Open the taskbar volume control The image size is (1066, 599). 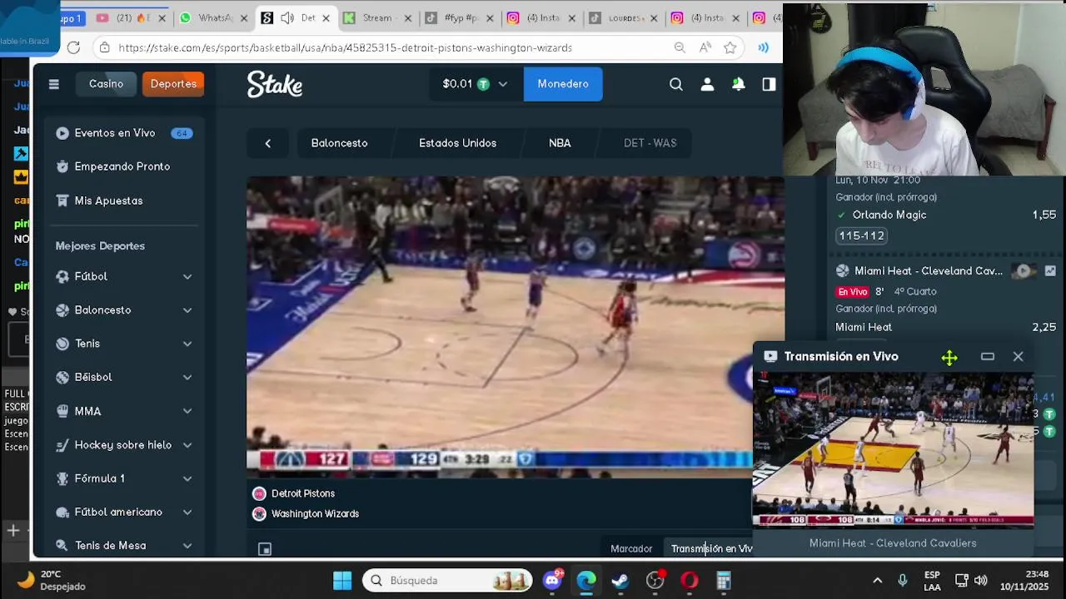(x=981, y=581)
